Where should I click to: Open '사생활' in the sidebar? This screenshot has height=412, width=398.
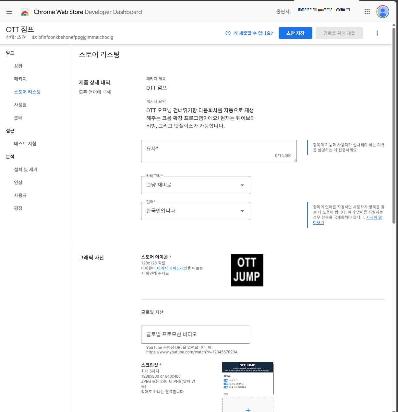click(20, 105)
